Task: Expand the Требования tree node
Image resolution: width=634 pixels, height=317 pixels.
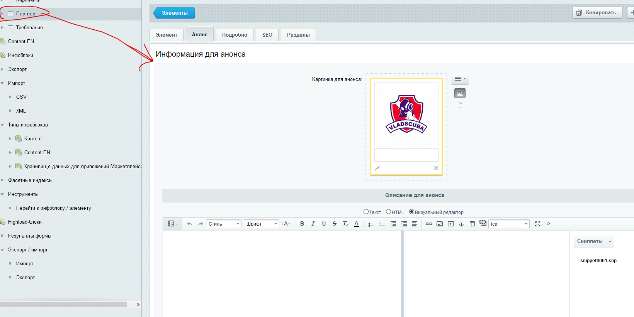Action: click(2, 27)
